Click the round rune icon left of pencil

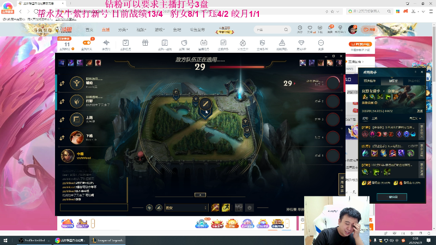click(149, 208)
